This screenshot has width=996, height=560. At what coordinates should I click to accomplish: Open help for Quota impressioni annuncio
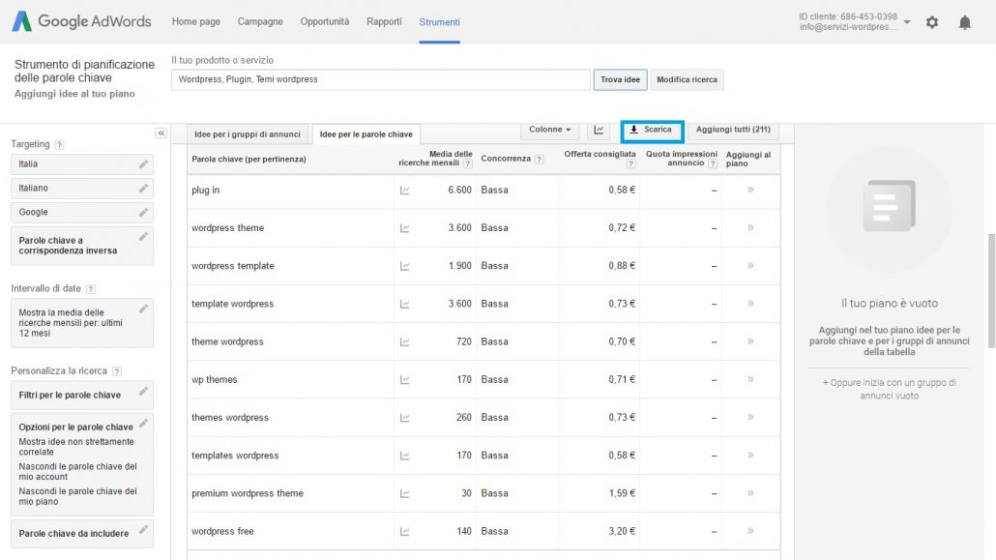pos(713,163)
